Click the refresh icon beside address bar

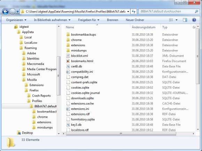click(x=134, y=11)
